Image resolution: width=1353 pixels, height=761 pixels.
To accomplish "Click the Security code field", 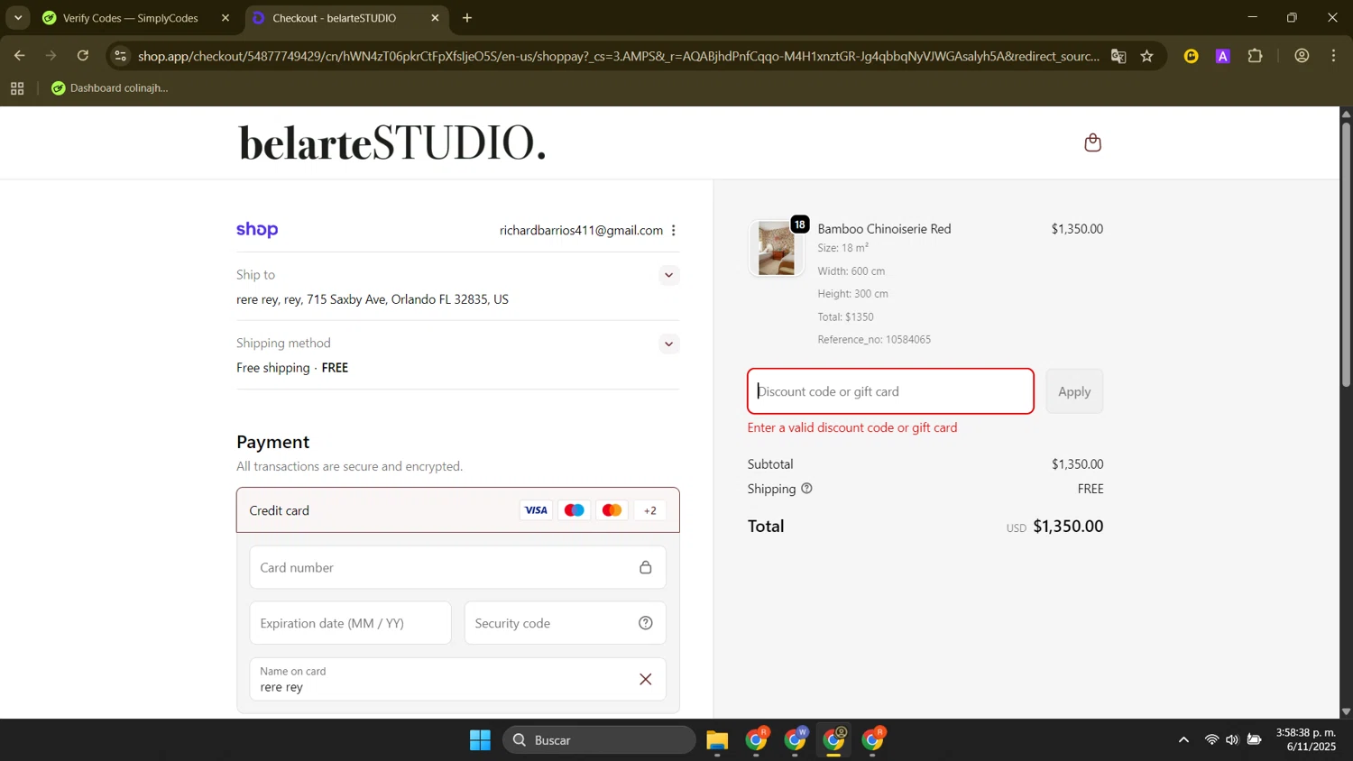I will 566,623.
